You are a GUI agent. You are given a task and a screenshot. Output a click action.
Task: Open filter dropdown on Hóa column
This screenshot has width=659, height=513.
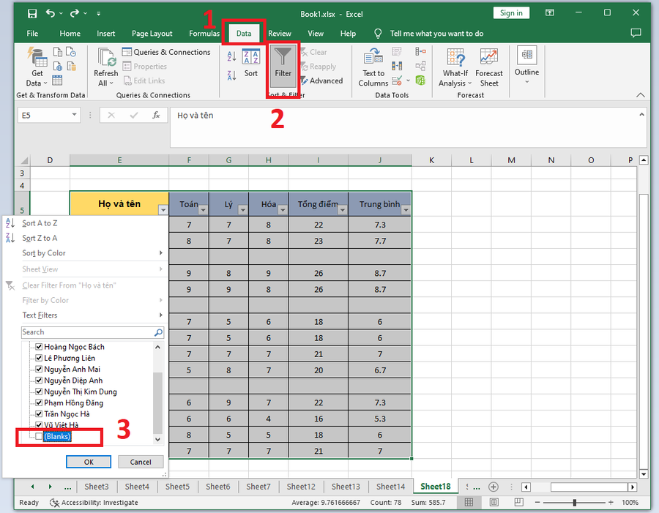(x=283, y=209)
